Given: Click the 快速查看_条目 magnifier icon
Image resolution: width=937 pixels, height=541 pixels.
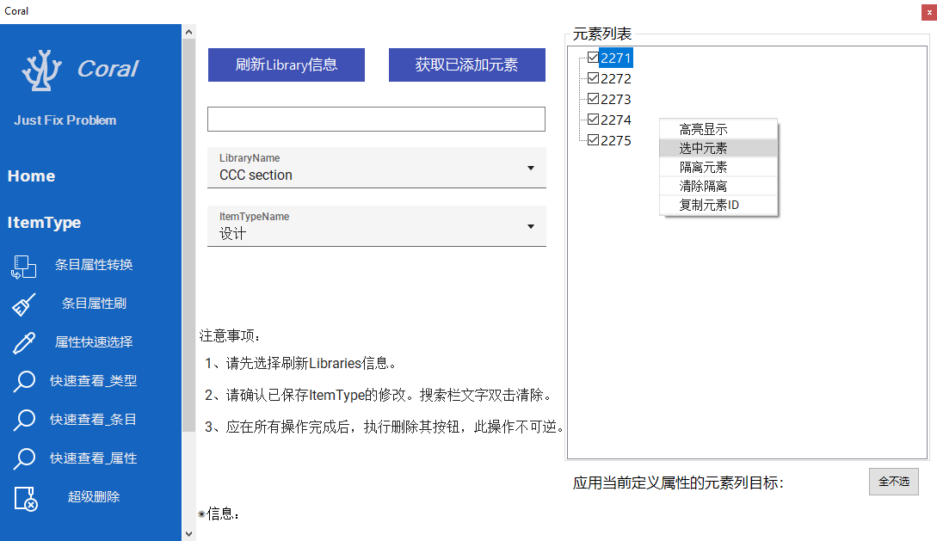Looking at the screenshot, I should click(x=24, y=420).
